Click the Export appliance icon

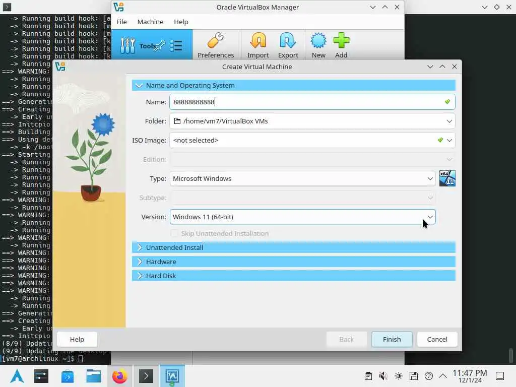pyautogui.click(x=288, y=45)
